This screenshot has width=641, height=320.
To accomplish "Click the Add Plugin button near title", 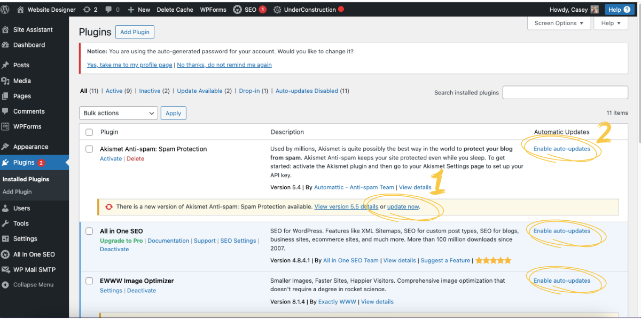I will click(x=135, y=32).
